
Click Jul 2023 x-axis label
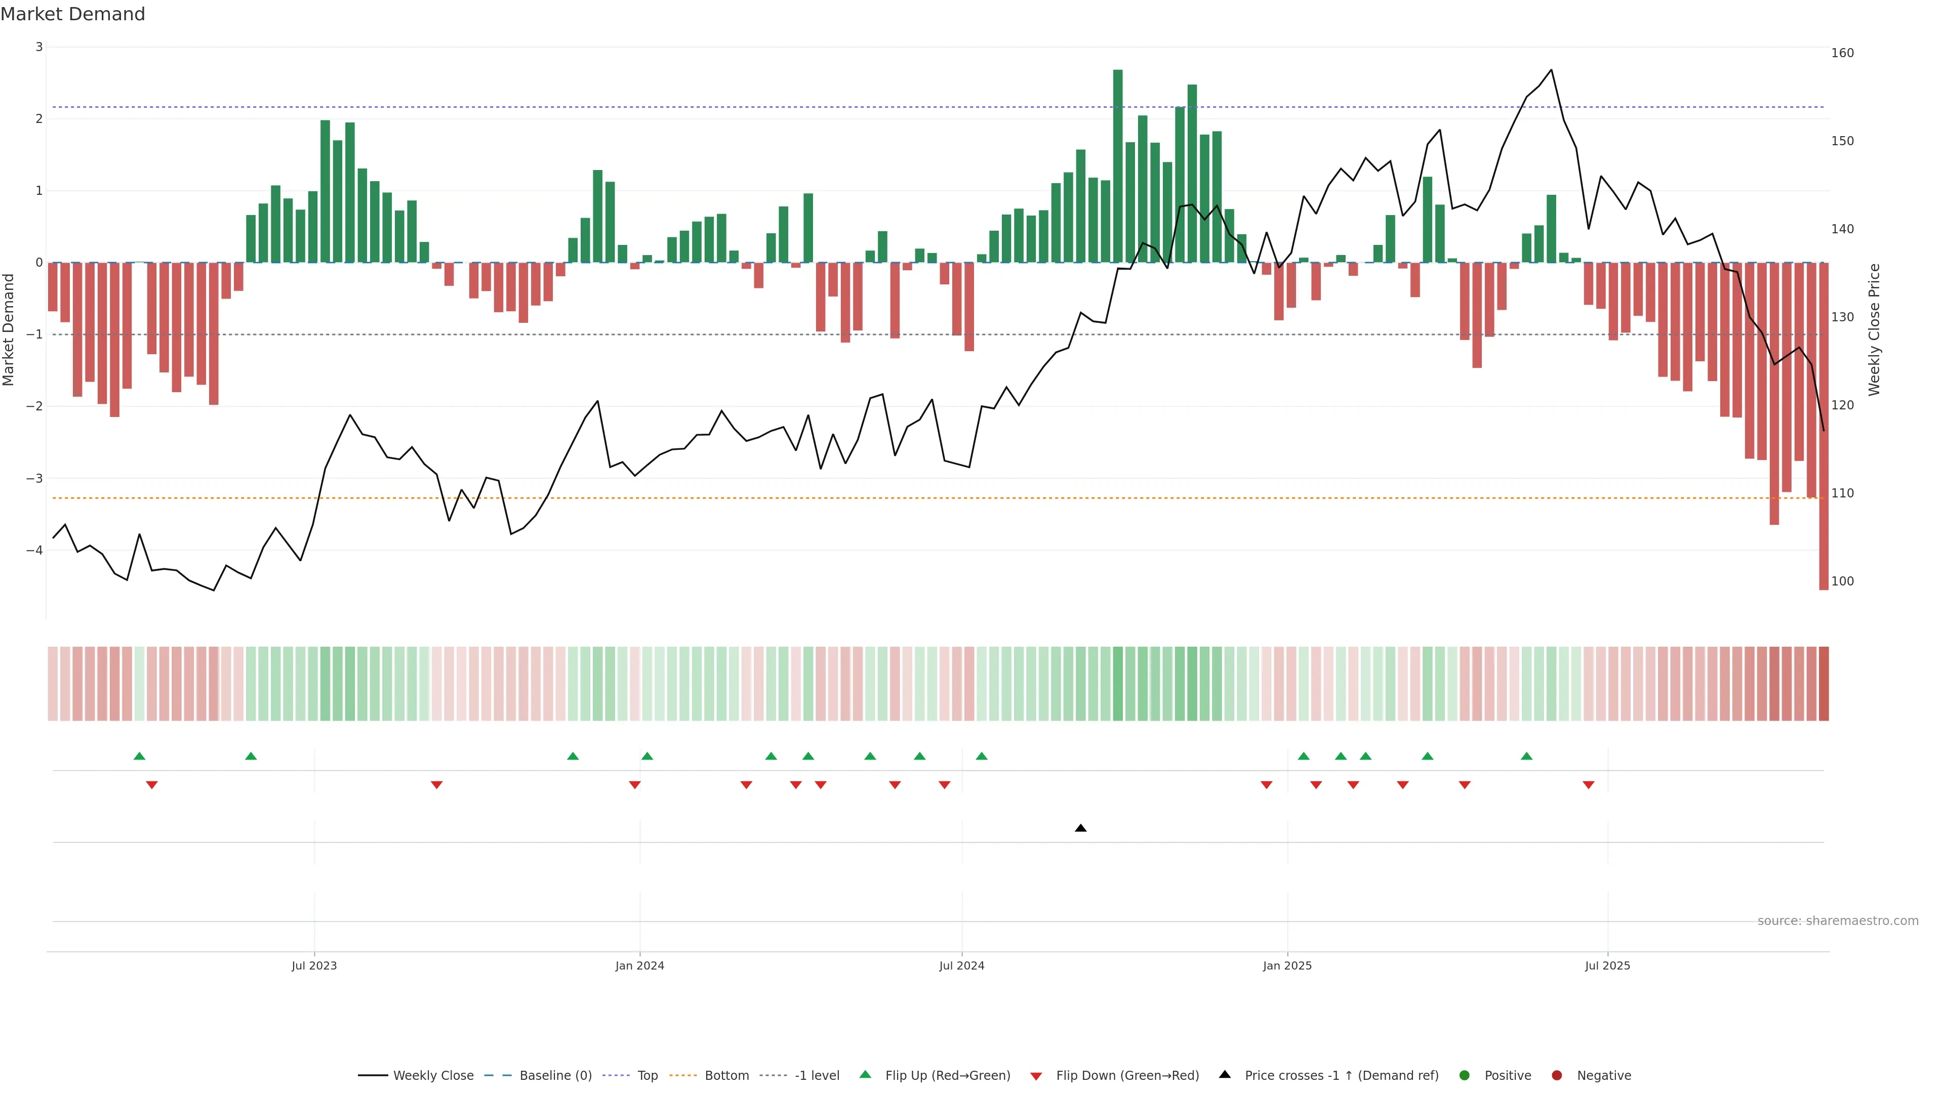pos(314,965)
